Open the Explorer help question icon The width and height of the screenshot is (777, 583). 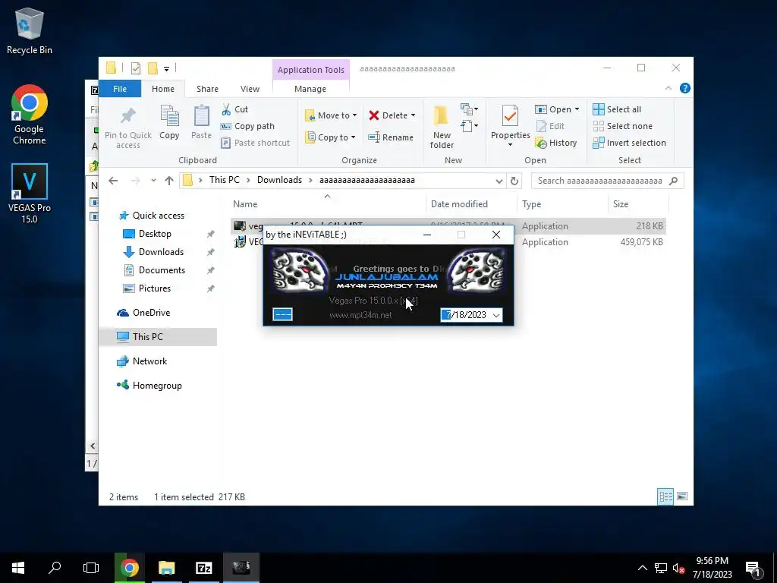click(685, 88)
